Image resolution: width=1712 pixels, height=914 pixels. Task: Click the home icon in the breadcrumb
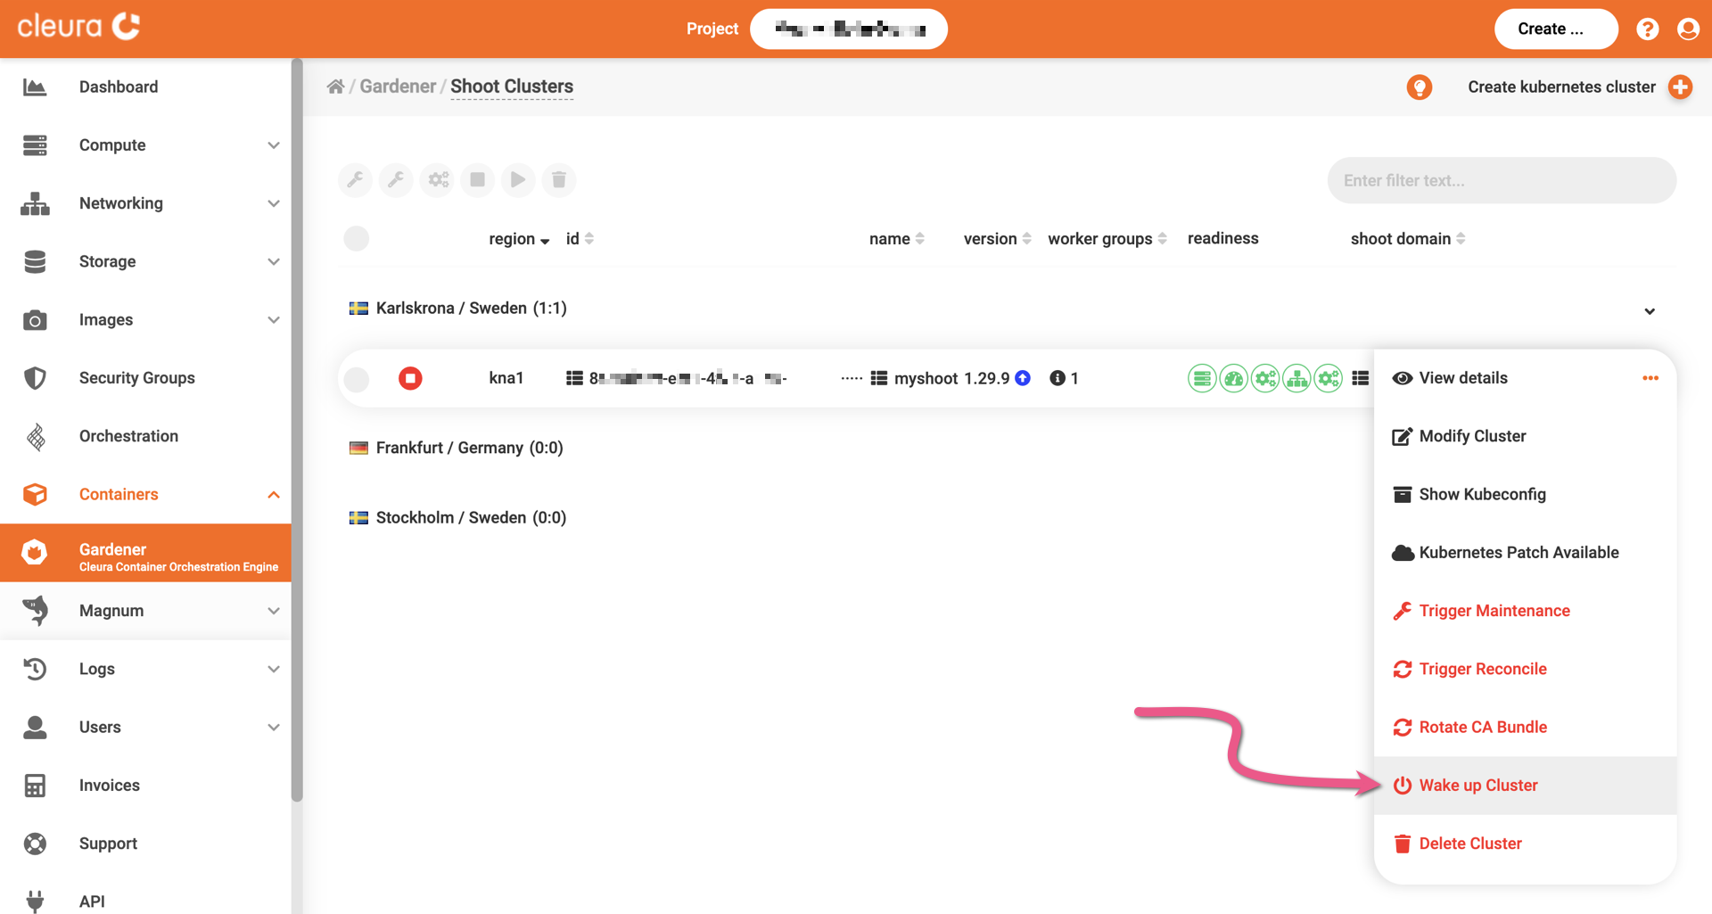point(335,86)
